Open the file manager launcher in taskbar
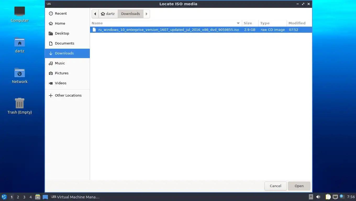Screen dimensions: 356x201 click(x=38, y=197)
